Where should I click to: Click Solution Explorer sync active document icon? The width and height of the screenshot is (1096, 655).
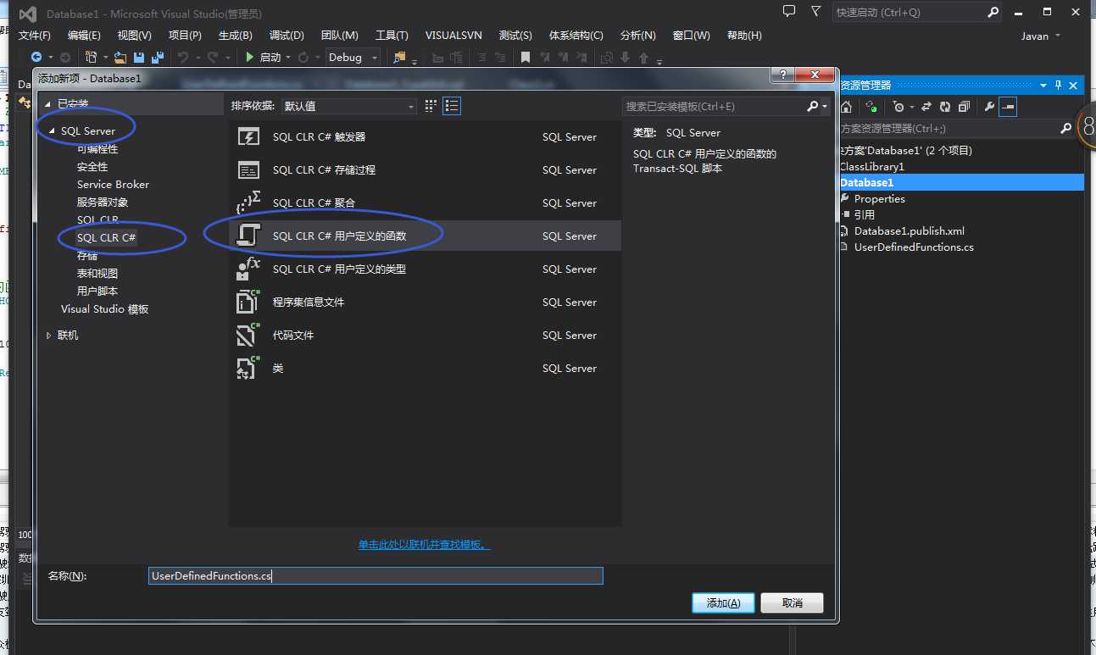pyautogui.click(x=926, y=107)
